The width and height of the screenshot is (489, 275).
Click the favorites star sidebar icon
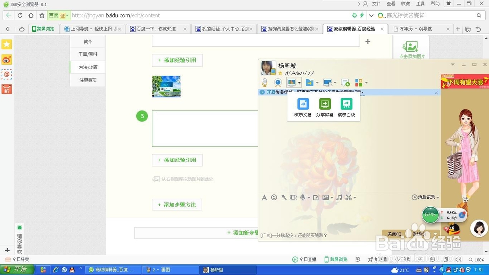tap(7, 45)
